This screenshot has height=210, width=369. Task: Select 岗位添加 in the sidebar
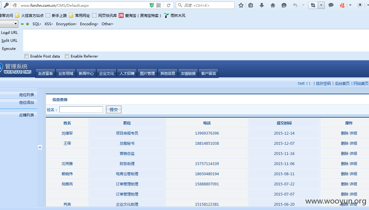[x=27, y=103]
